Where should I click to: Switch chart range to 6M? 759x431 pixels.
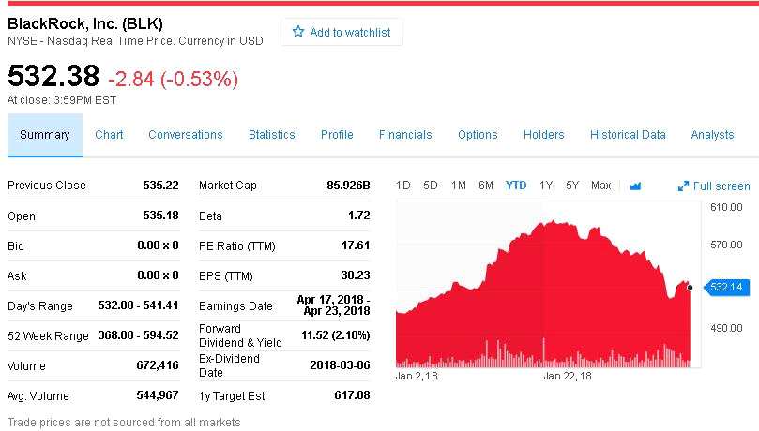[486, 186]
